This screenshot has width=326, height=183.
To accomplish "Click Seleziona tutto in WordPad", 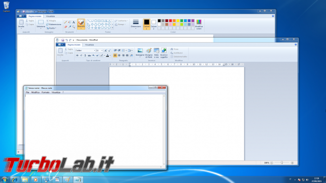I will [x=179, y=57].
